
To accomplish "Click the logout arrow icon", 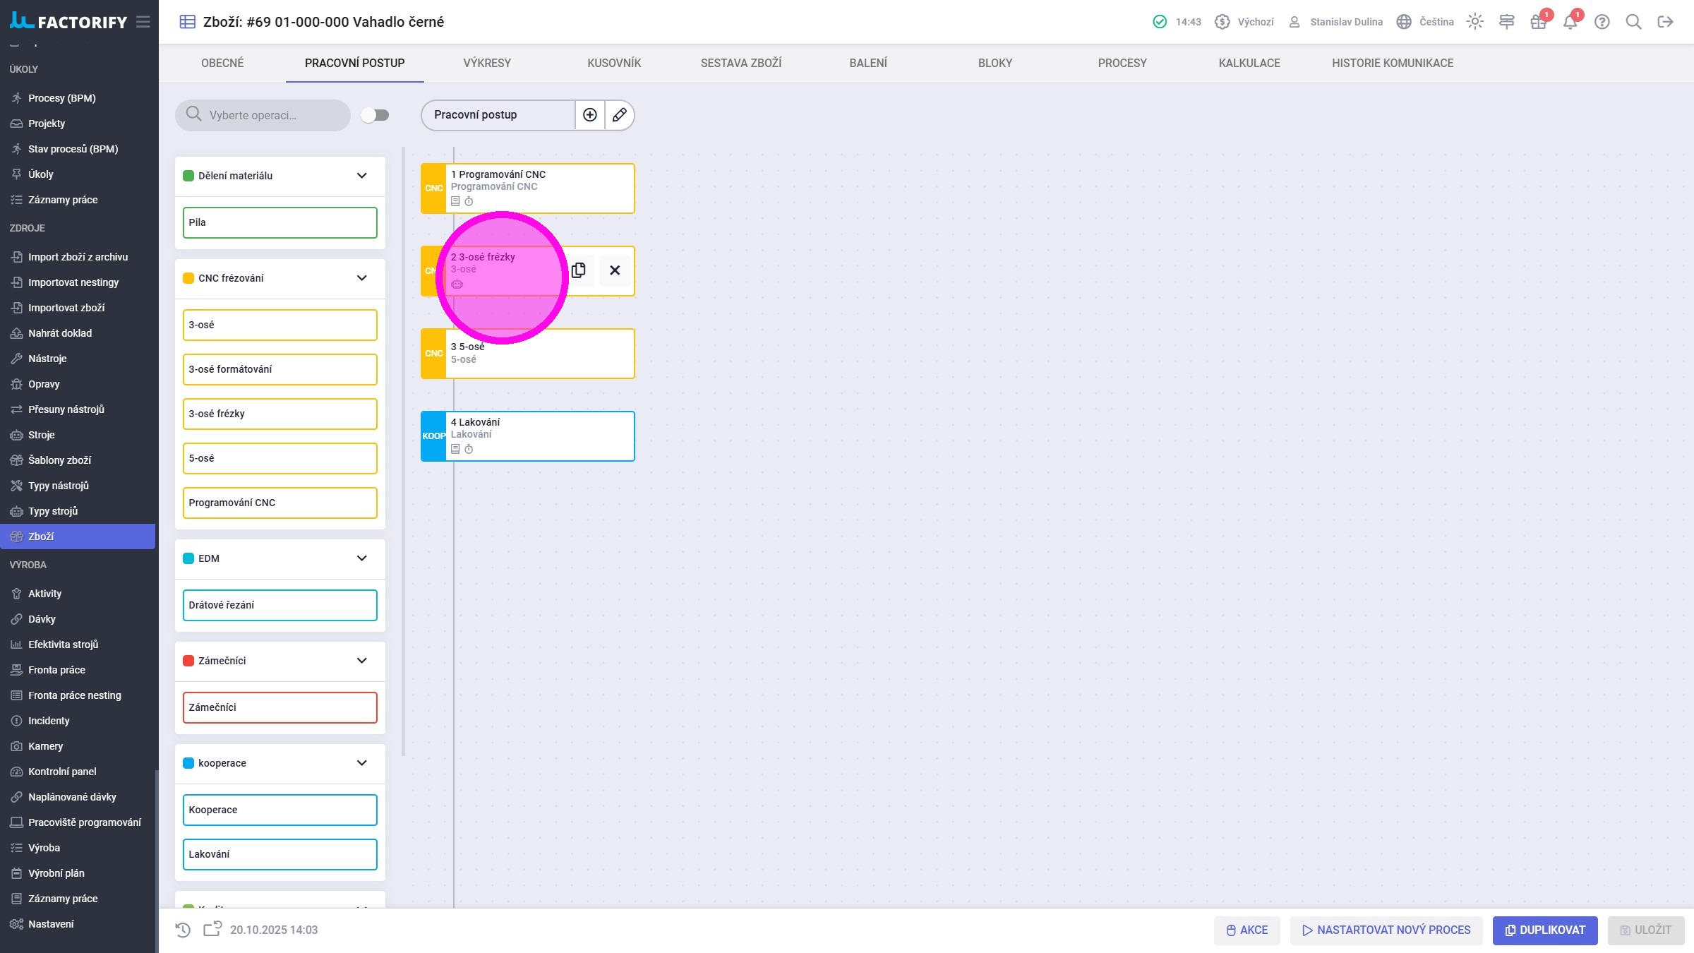I will [1666, 22].
